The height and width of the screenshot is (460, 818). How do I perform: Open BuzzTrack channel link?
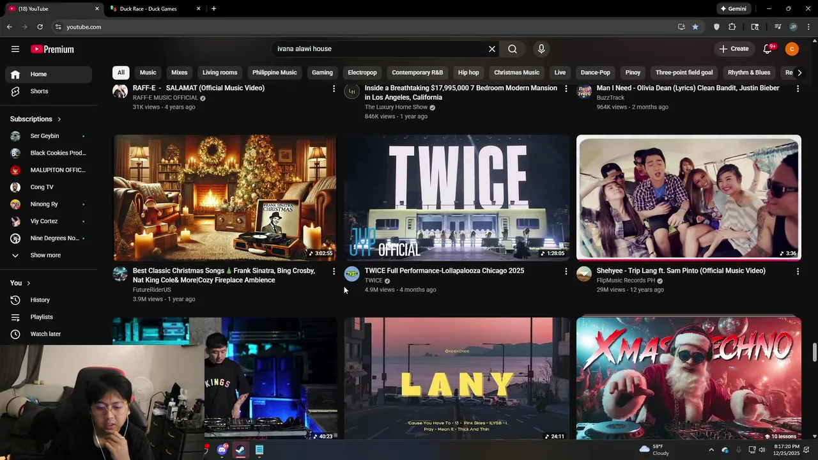610,98
